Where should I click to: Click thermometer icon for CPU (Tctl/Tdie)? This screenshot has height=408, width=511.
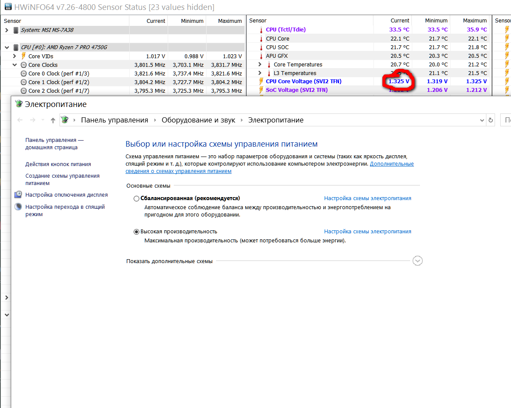click(261, 30)
